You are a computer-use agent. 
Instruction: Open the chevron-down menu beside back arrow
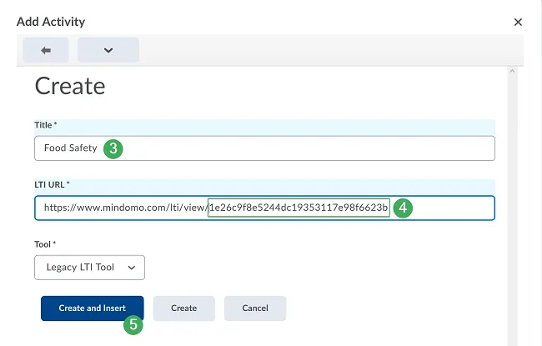[x=108, y=50]
